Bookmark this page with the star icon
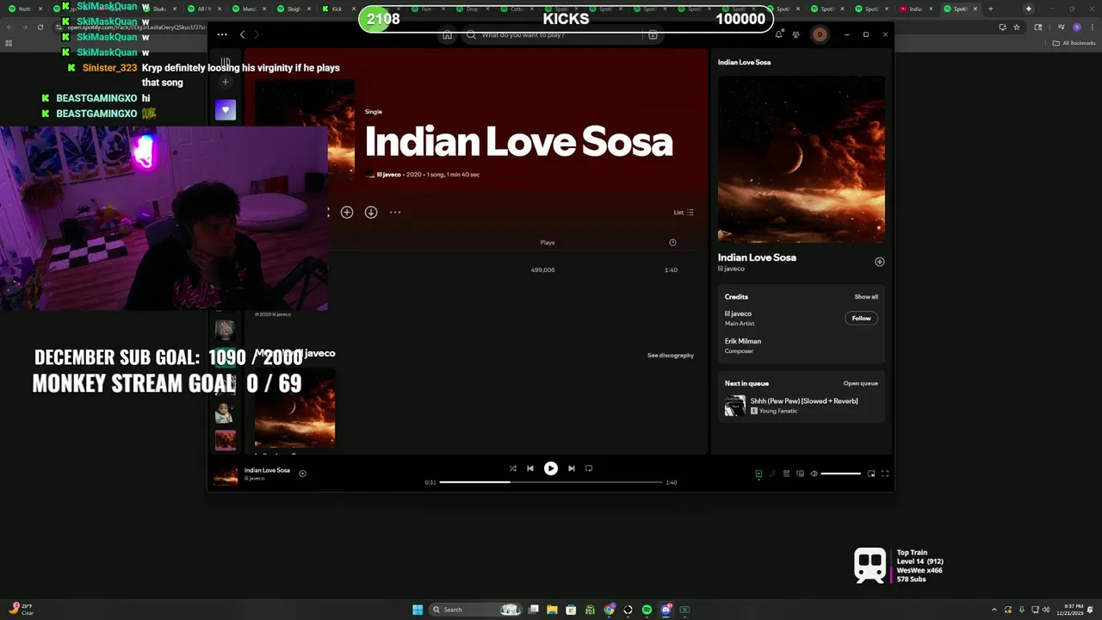This screenshot has width=1102, height=620. click(1017, 28)
